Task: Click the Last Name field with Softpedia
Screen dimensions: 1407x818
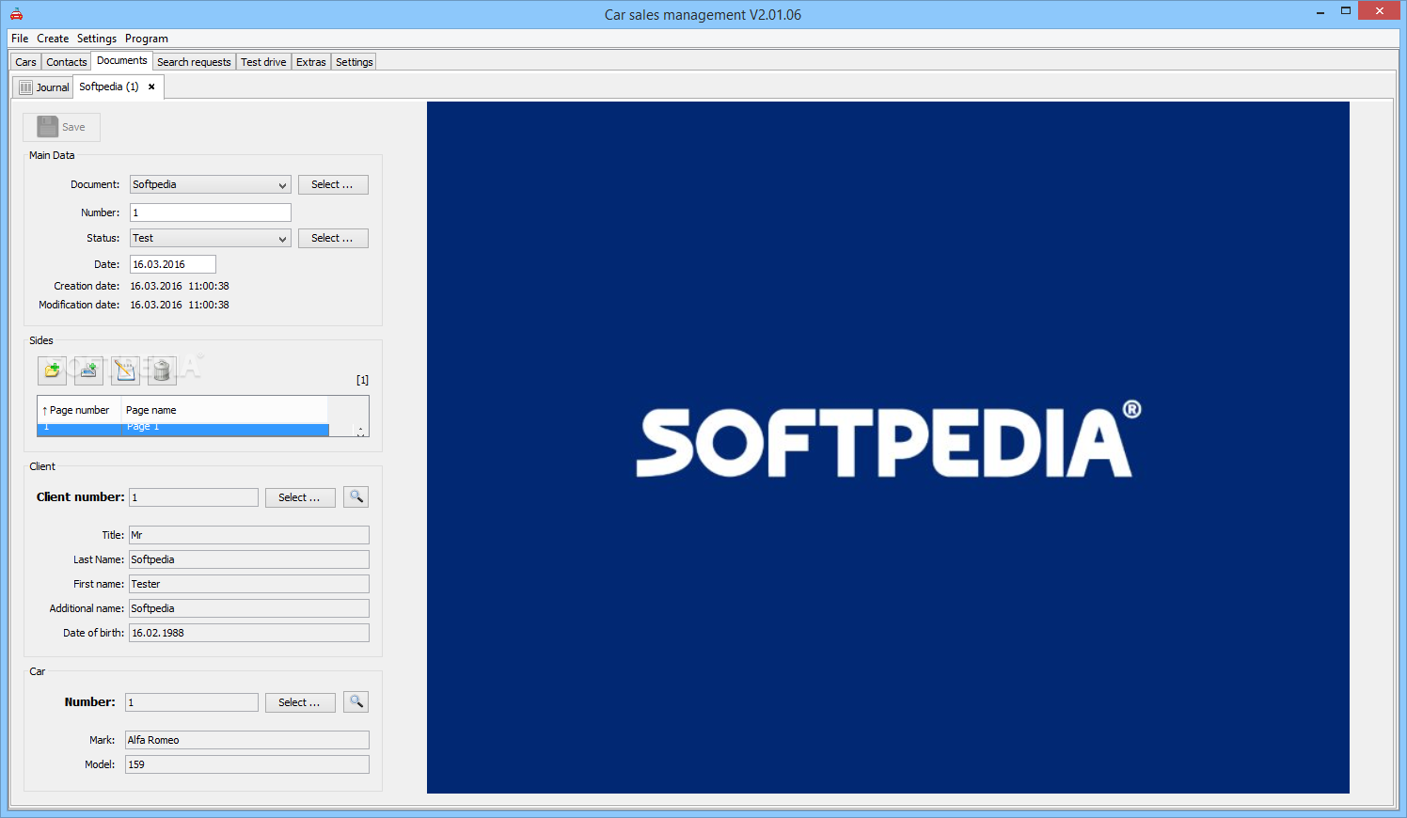Action: tap(249, 559)
